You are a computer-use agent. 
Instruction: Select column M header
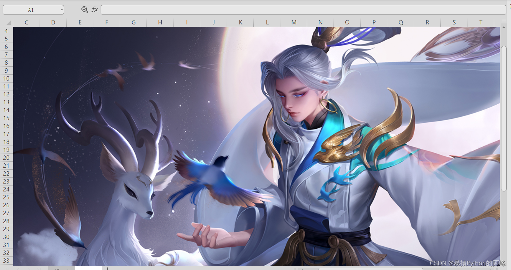coord(294,22)
